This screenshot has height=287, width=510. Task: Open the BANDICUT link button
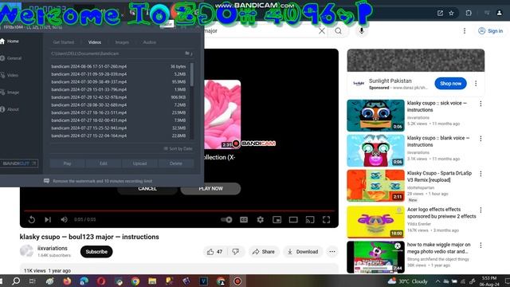click(19, 163)
